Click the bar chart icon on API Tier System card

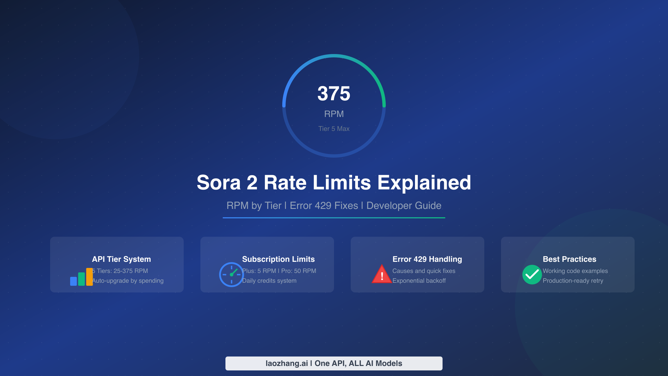[81, 277]
